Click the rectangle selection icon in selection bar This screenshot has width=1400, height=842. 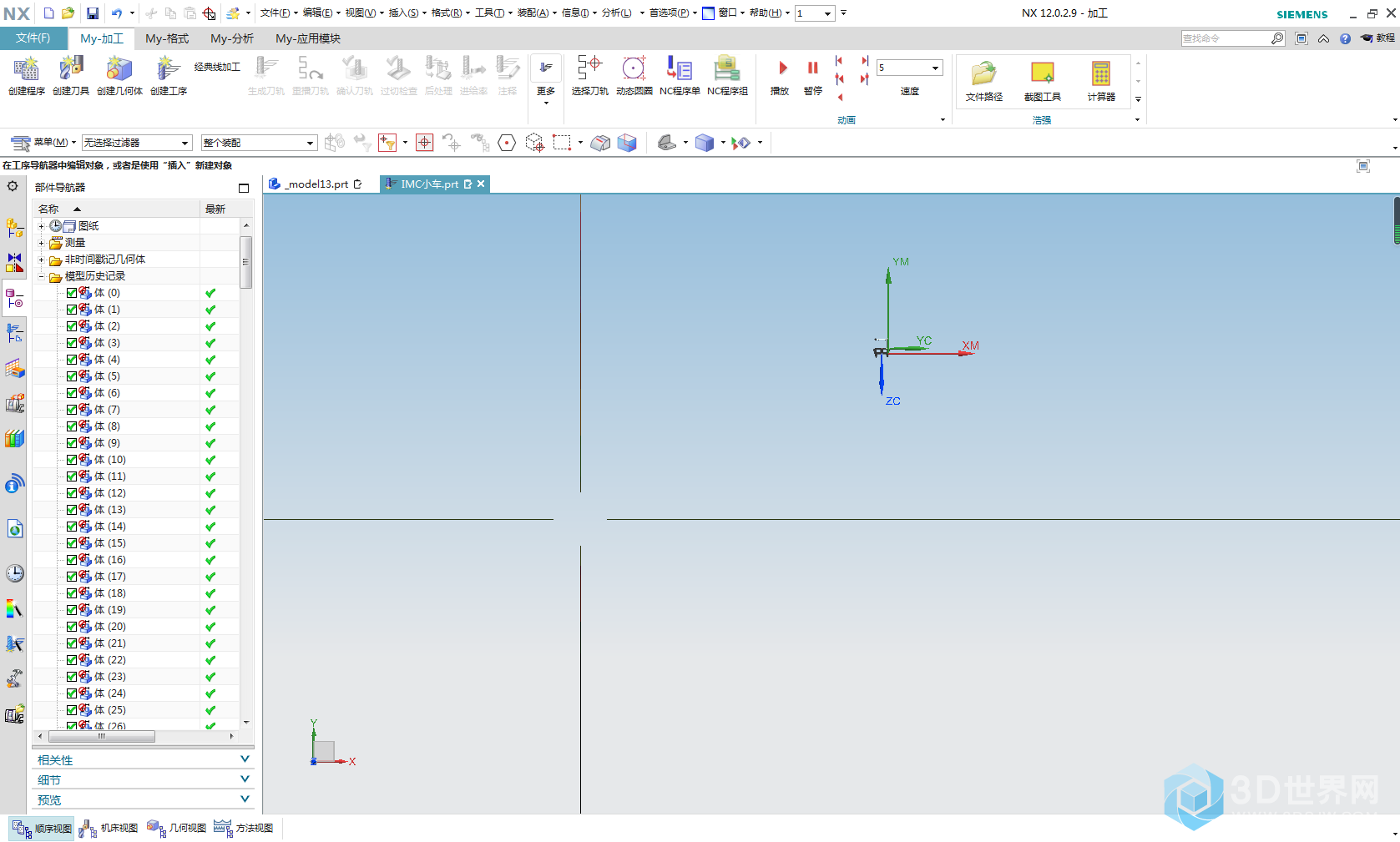pyautogui.click(x=562, y=143)
